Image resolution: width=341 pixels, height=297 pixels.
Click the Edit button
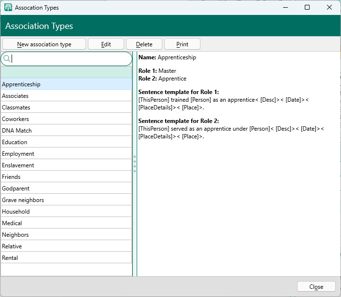(x=106, y=44)
